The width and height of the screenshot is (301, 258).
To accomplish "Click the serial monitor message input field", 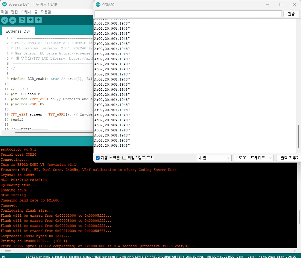I will click(x=188, y=14).
